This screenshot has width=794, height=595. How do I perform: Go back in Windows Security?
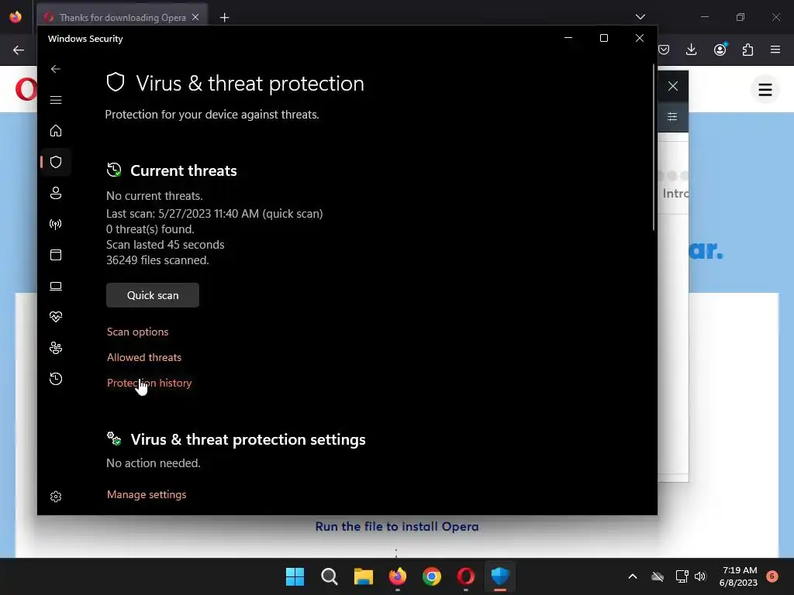[56, 69]
